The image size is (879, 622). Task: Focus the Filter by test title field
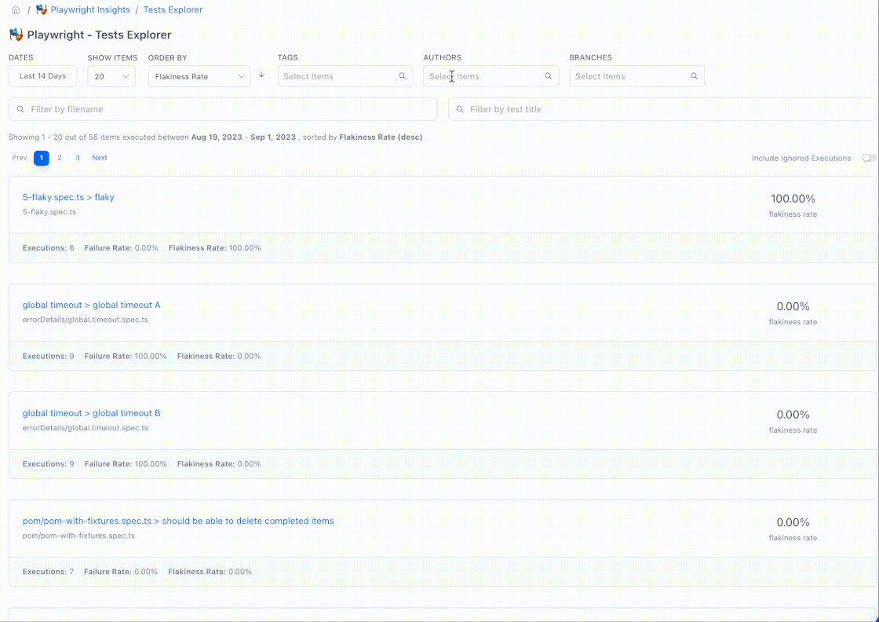coord(662,109)
